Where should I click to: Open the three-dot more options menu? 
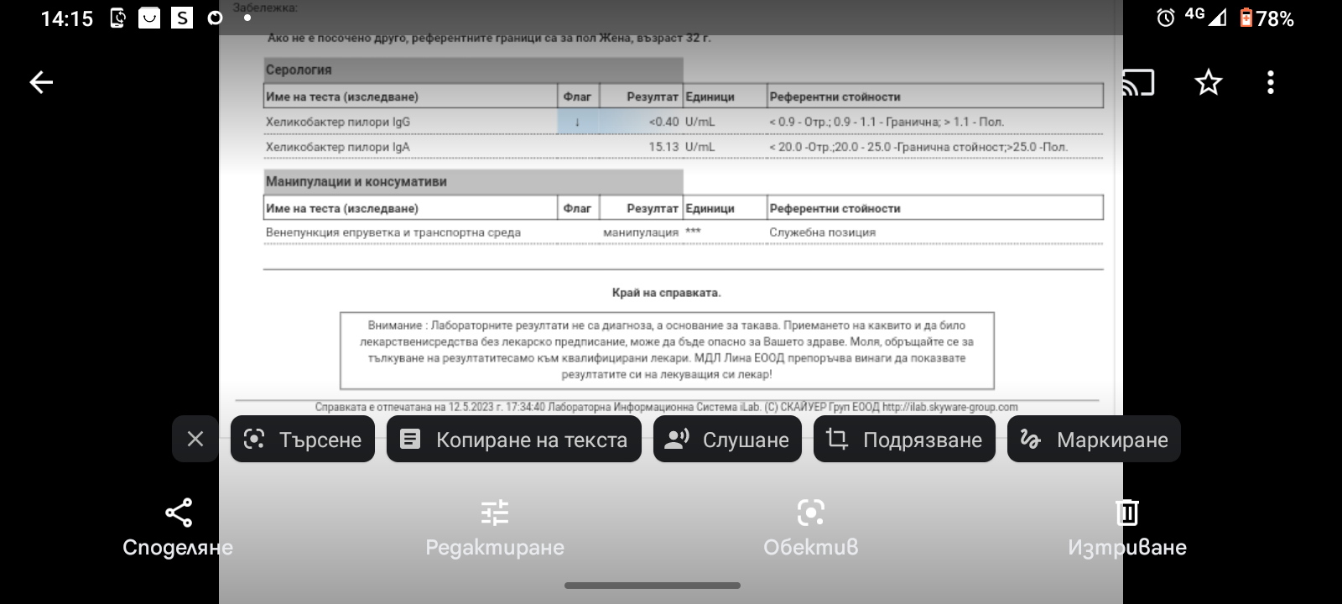click(1271, 82)
